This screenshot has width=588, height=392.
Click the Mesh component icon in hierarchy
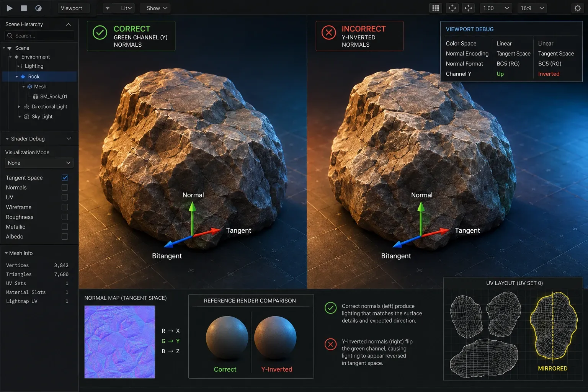[x=29, y=87]
